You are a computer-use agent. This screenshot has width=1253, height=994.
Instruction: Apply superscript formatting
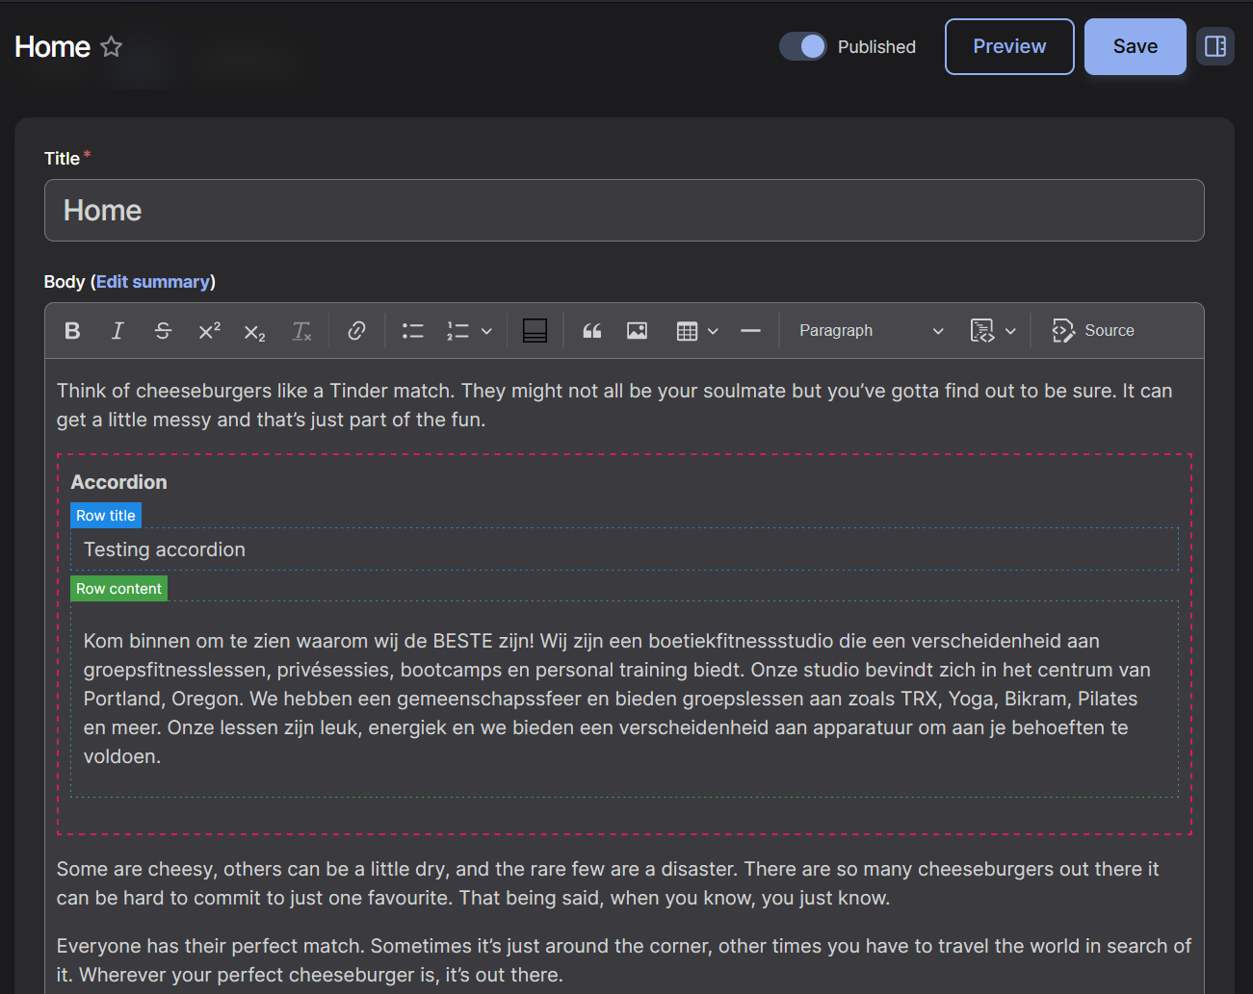tap(208, 330)
